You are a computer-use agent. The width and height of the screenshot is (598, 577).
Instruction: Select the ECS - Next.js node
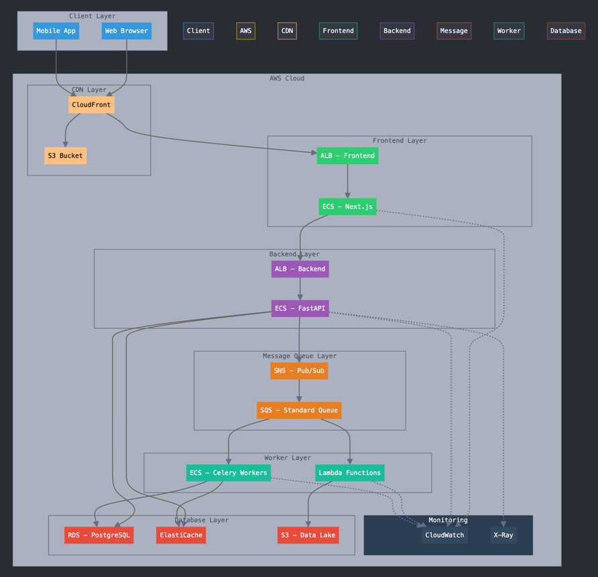click(x=347, y=206)
